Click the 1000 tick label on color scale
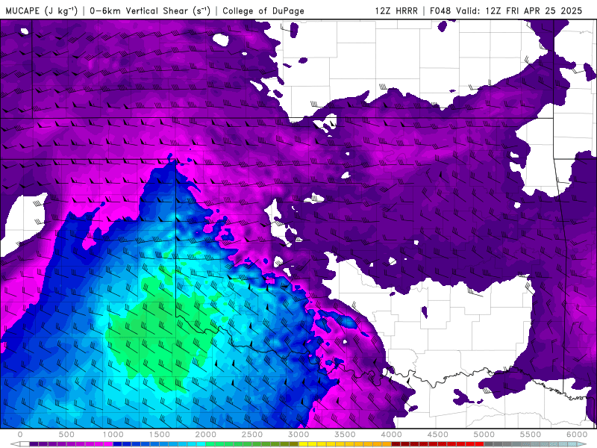Viewport: 597px width, 448px height. click(113, 435)
